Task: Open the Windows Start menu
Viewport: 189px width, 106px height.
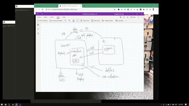Action: click(2, 105)
